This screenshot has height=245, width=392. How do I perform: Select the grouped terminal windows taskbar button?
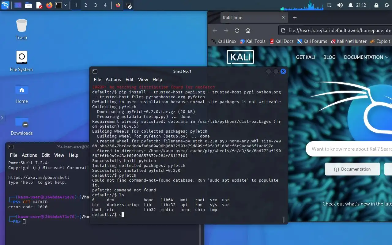(129, 5)
